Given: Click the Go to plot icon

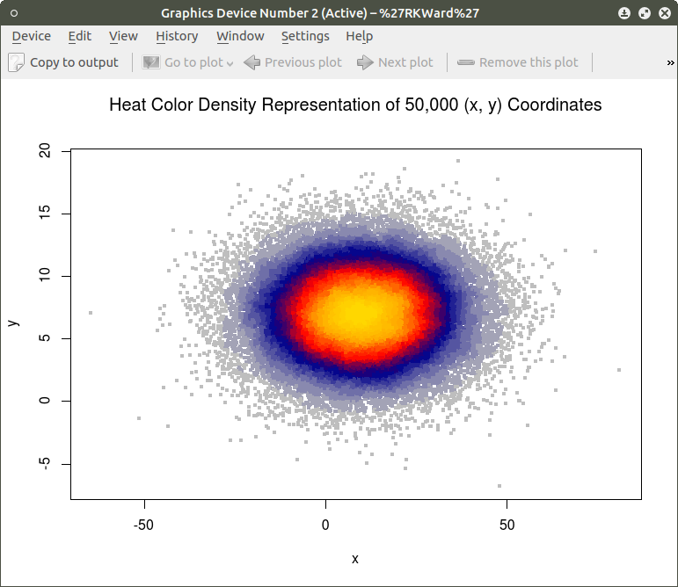Looking at the screenshot, I should coord(151,62).
